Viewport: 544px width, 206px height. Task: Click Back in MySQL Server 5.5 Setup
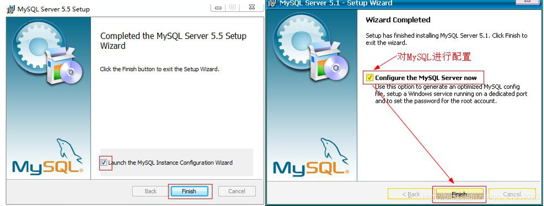click(150, 191)
